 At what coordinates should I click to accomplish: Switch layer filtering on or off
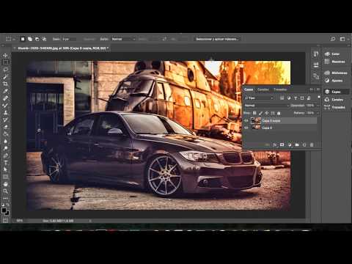319,98
